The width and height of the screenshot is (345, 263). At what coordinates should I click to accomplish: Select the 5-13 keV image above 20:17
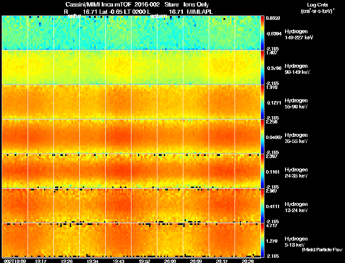(222, 240)
